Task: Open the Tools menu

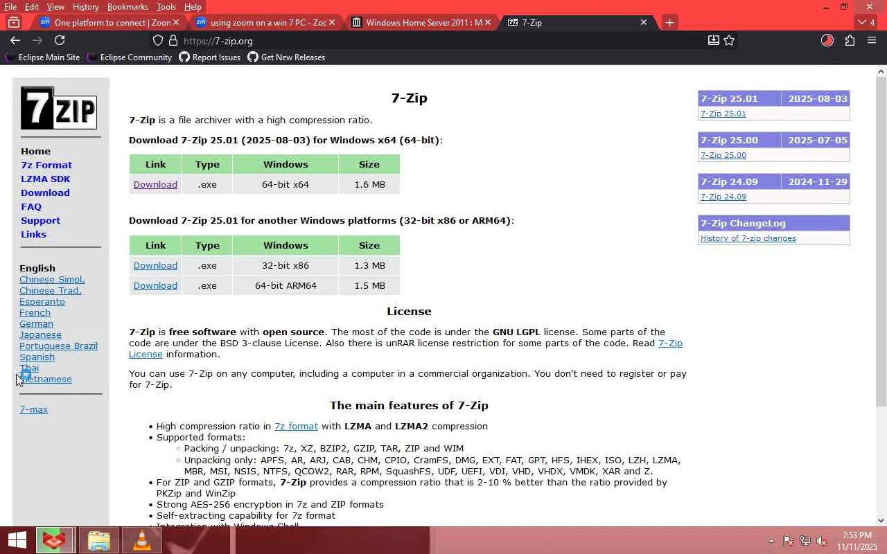Action: 166,7
